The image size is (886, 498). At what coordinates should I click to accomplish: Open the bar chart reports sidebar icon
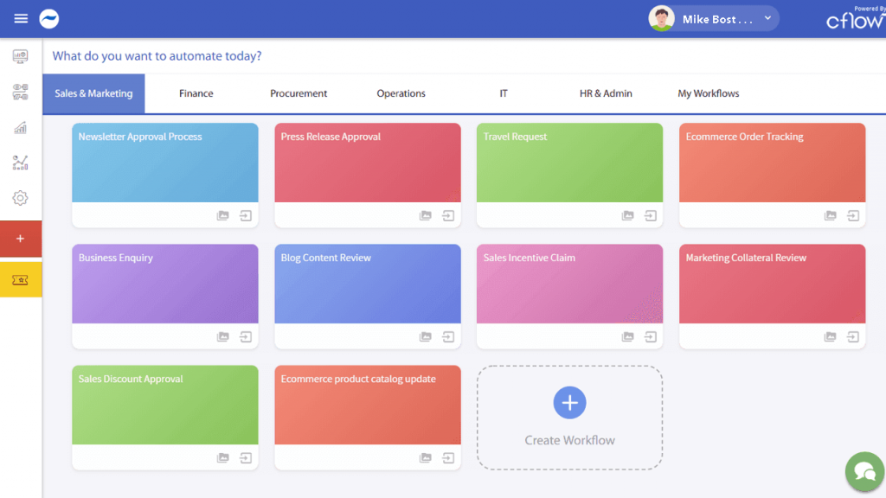[20, 128]
